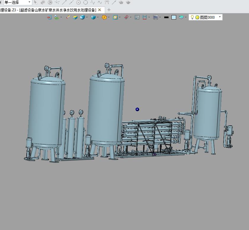This screenshot has width=249, height=230.
Task: Click the exit/return icon with red arrow
Action: click(49, 17)
